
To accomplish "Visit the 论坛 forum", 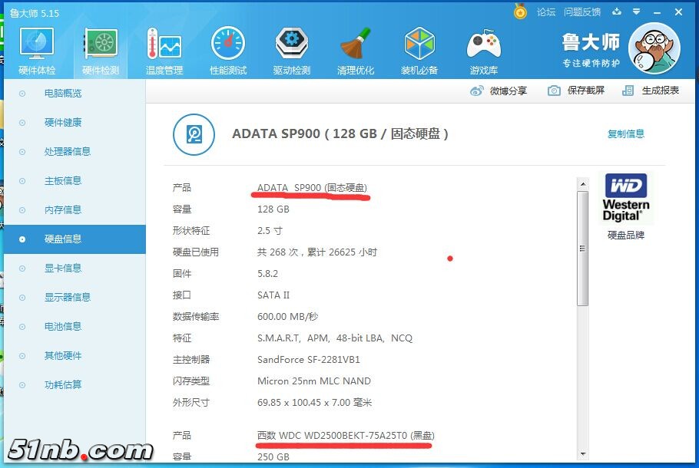I will (x=547, y=12).
